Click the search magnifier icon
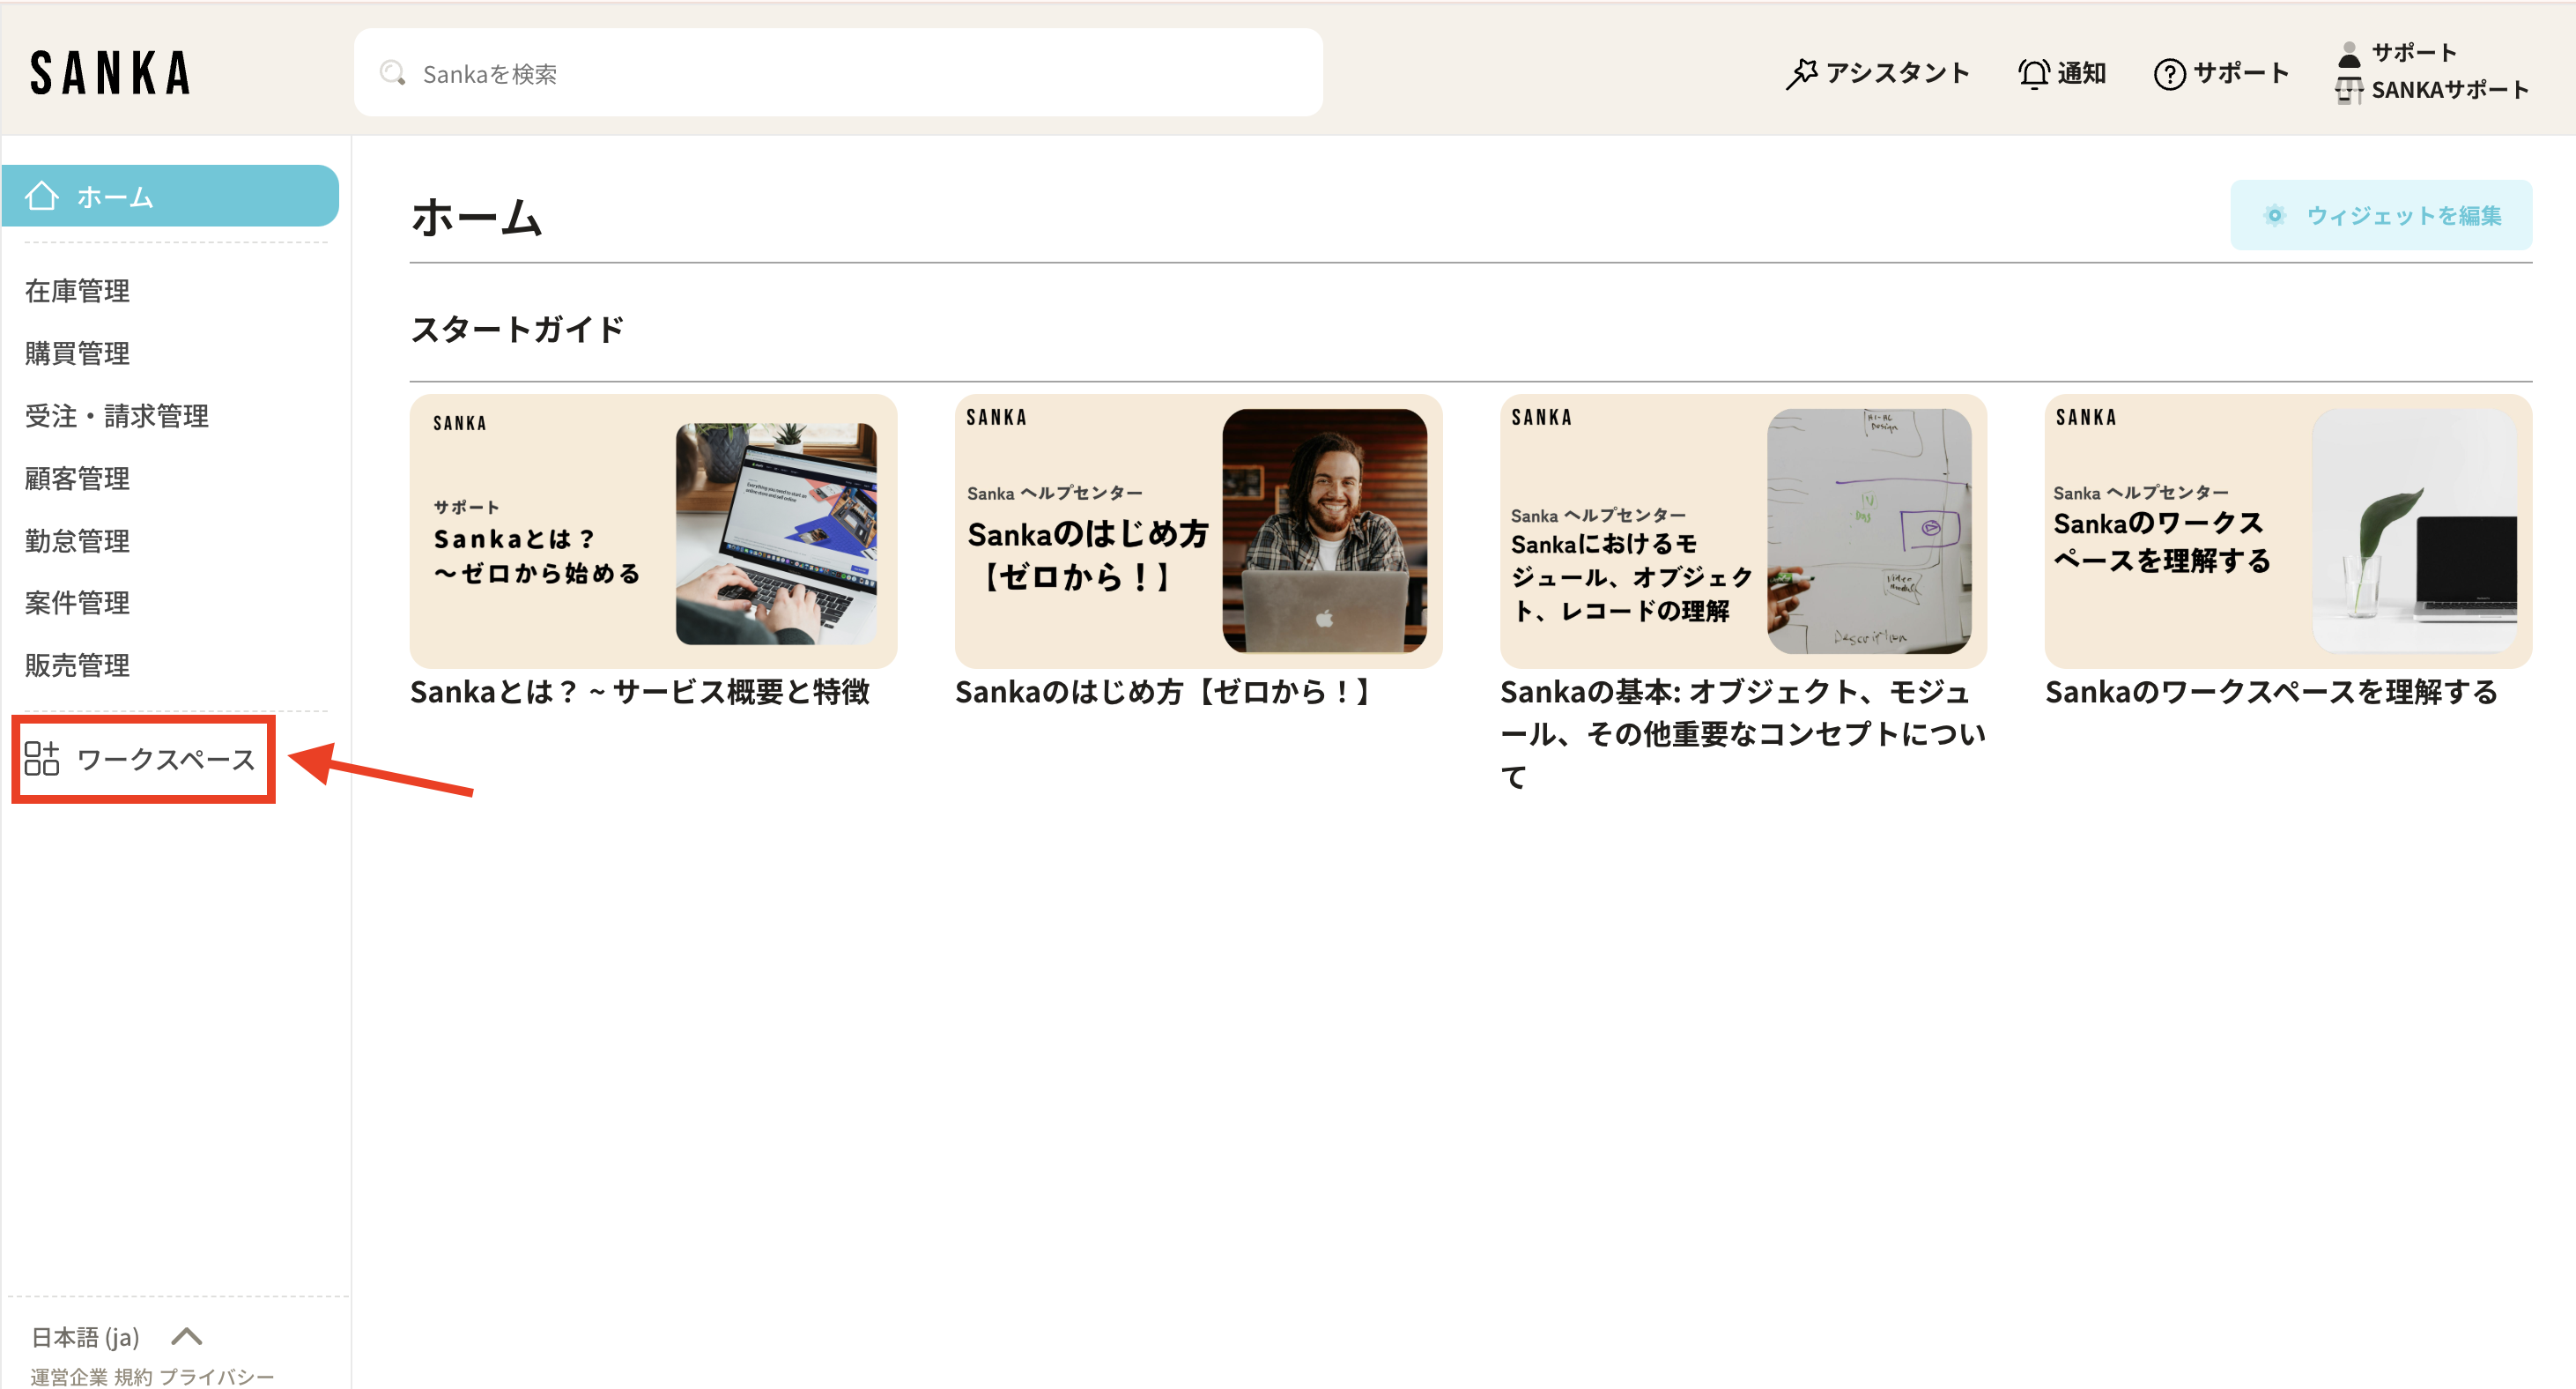 (x=392, y=73)
